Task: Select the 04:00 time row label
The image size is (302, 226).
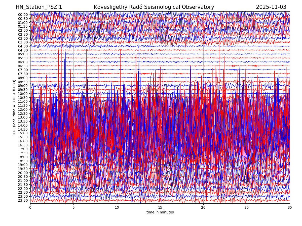Action: [x=23, y=46]
